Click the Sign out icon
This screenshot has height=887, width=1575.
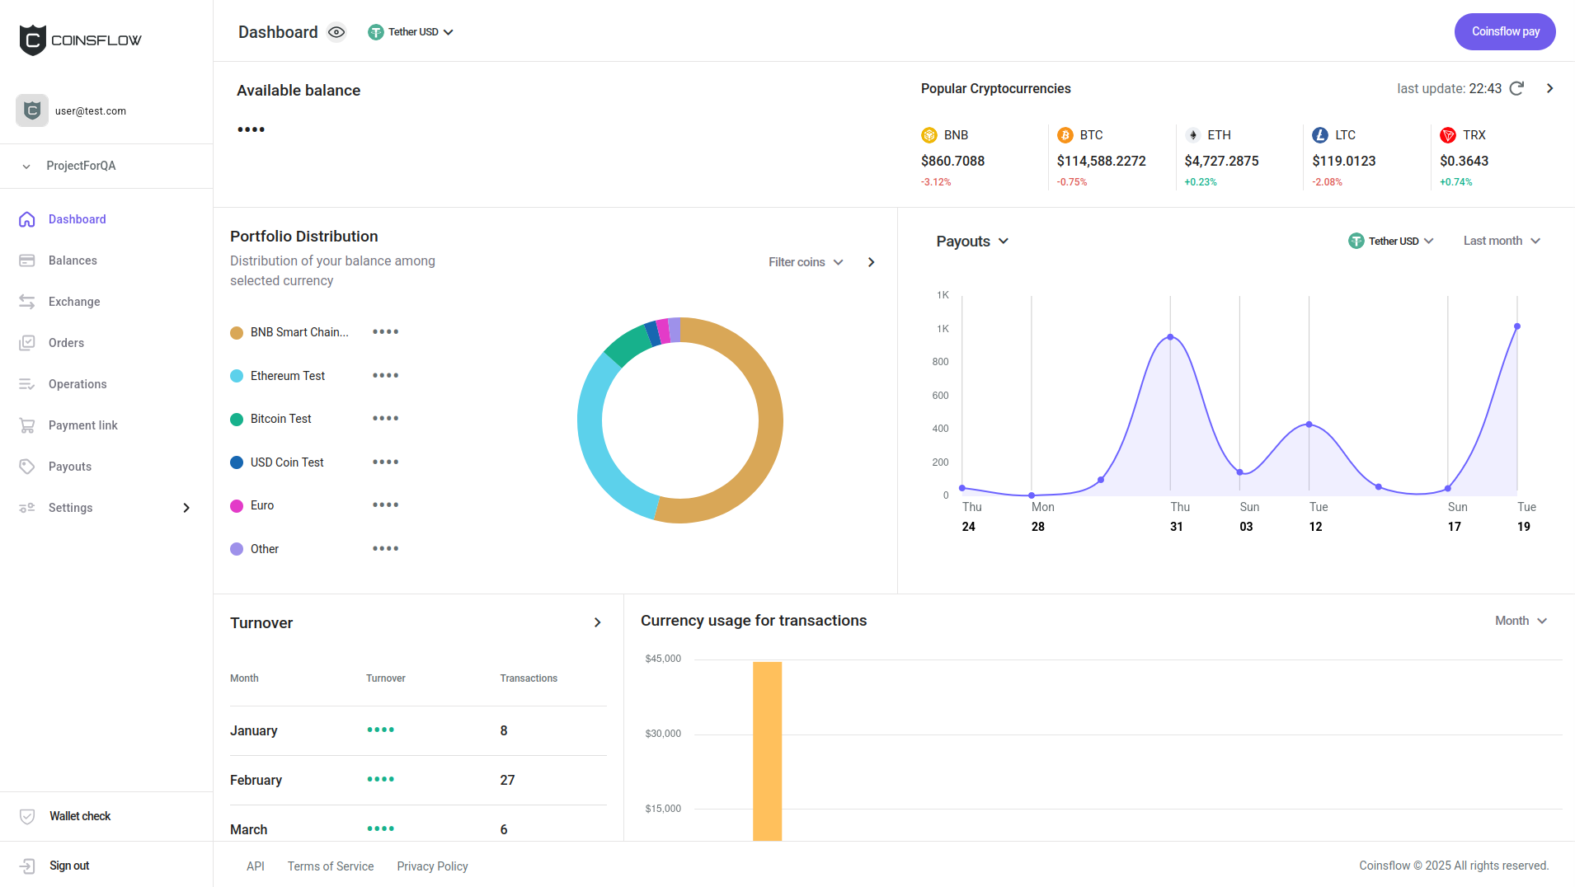click(x=27, y=866)
